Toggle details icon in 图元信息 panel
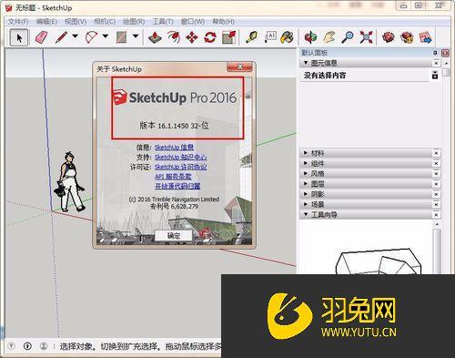Image resolution: width=455 pixels, height=358 pixels. 435,75
